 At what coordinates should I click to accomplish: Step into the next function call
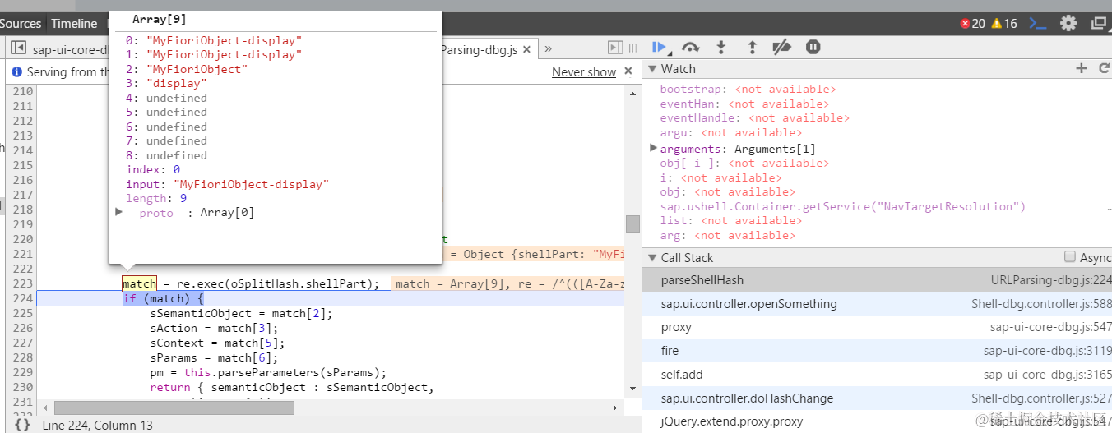pyautogui.click(x=721, y=48)
